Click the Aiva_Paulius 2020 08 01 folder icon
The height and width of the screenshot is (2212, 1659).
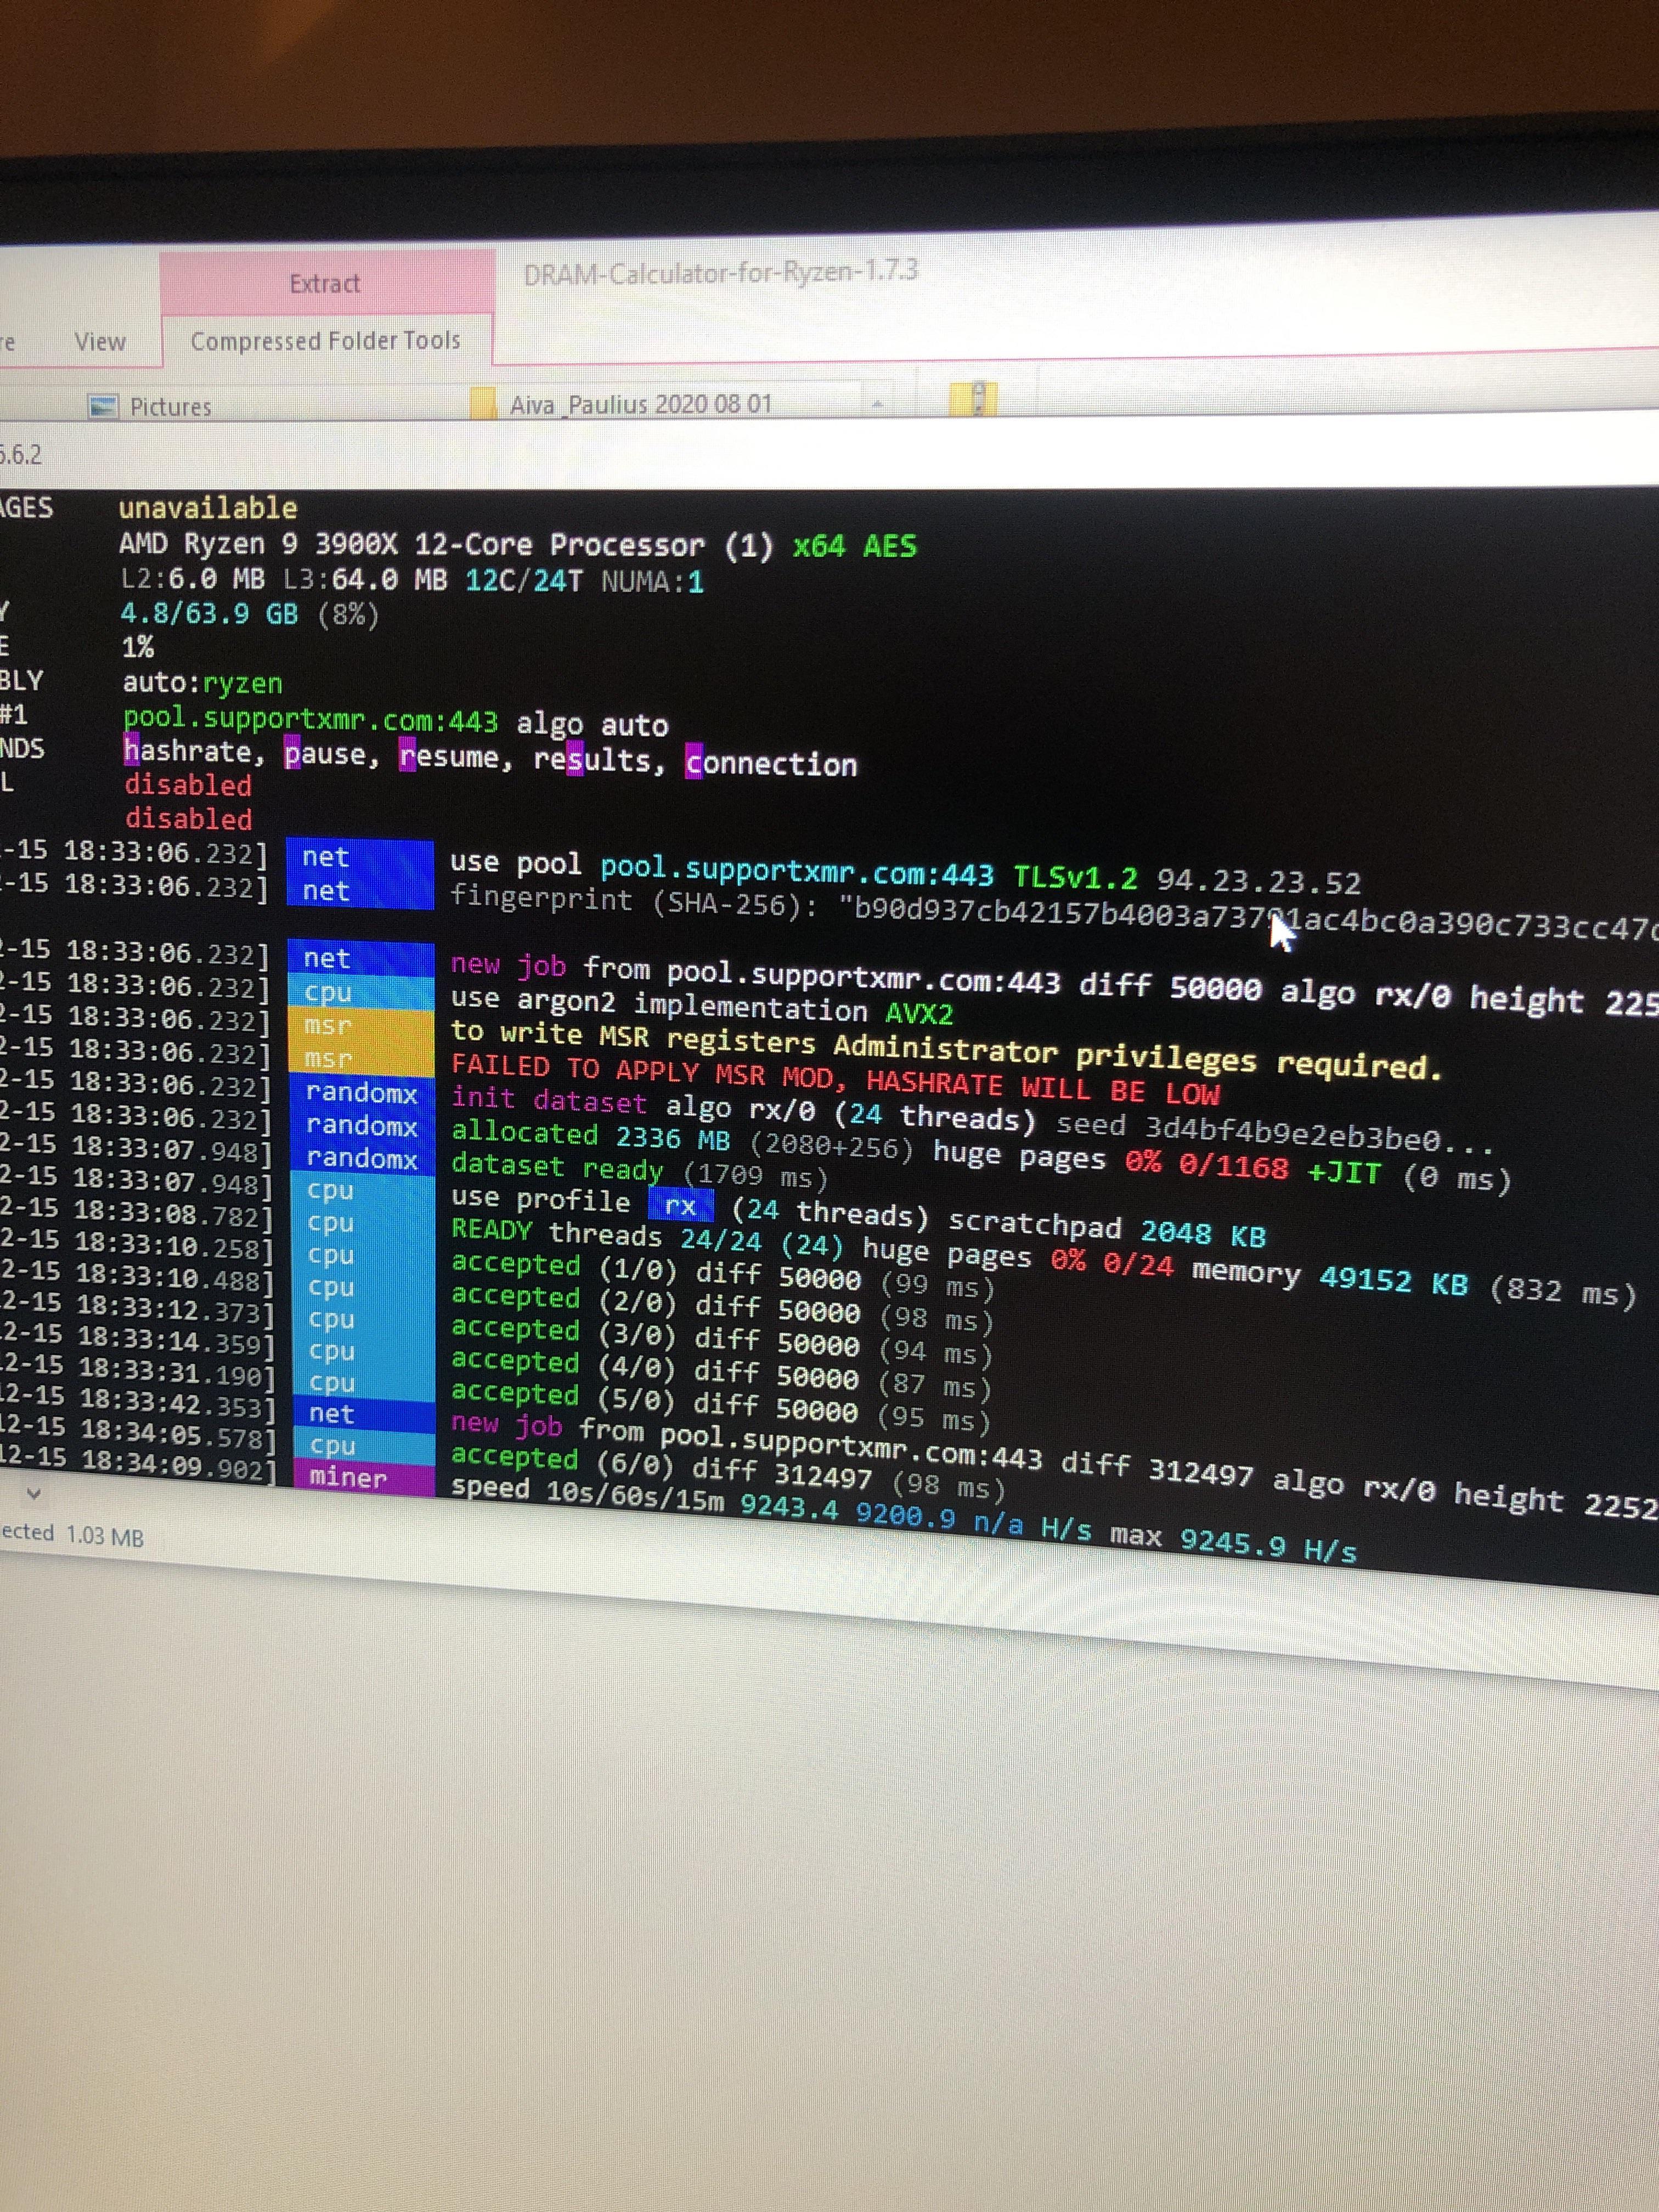(x=483, y=403)
